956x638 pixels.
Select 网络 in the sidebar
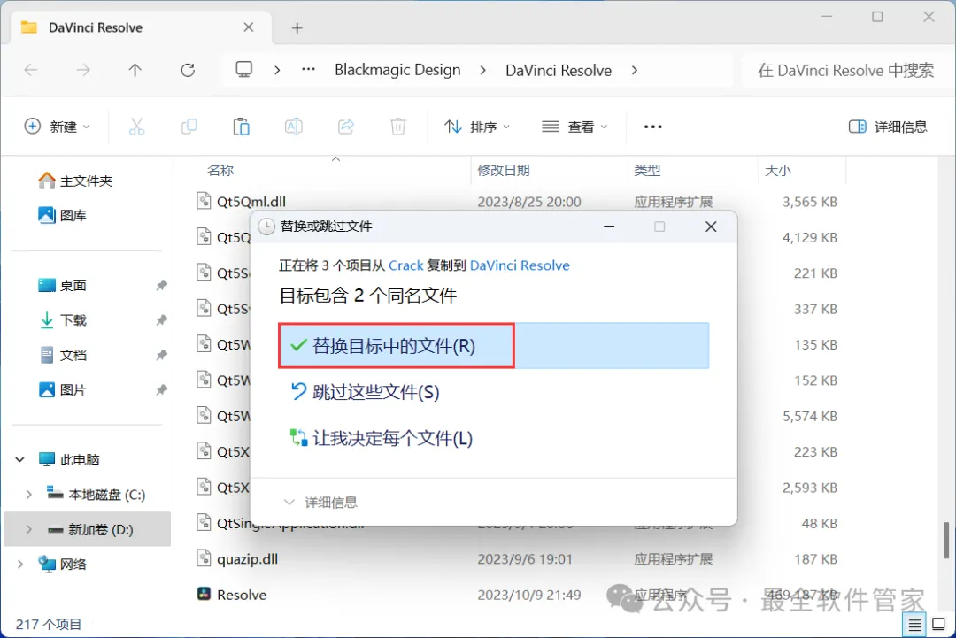pos(62,565)
